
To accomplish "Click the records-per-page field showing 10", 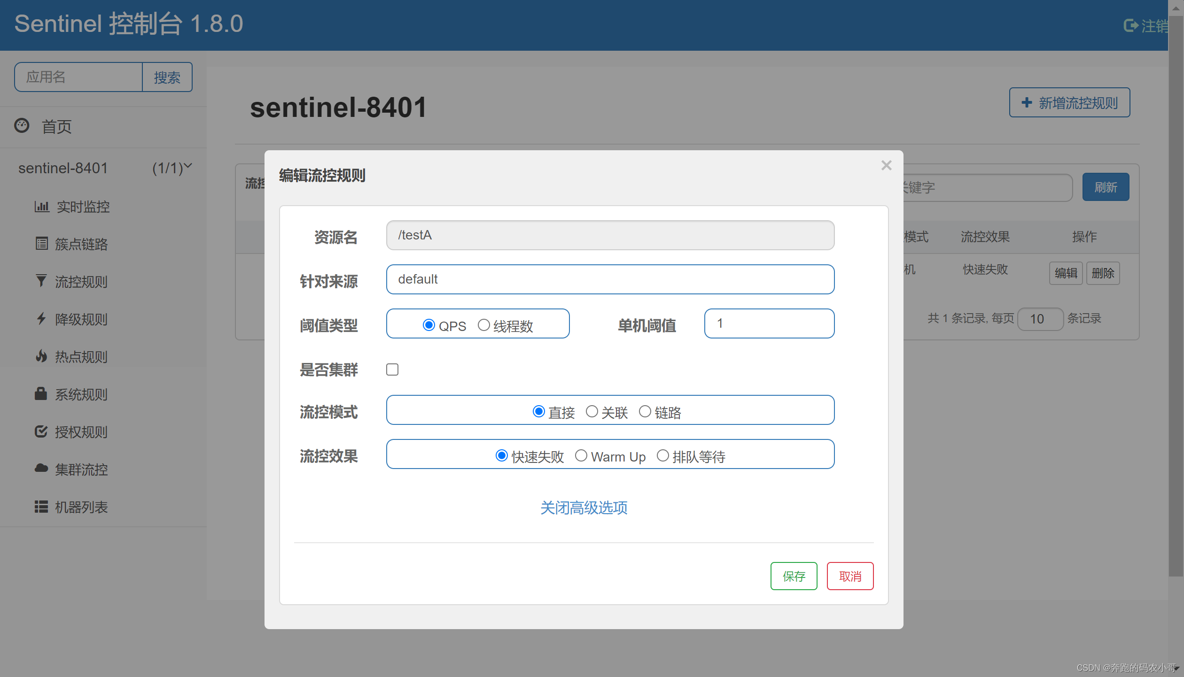I will [1040, 319].
